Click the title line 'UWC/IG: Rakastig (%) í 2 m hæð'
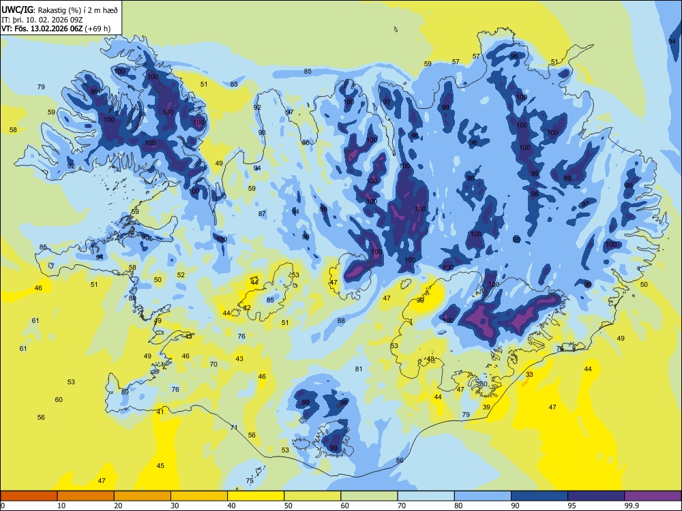Viewport: 682px width, 511px height. 60,10
